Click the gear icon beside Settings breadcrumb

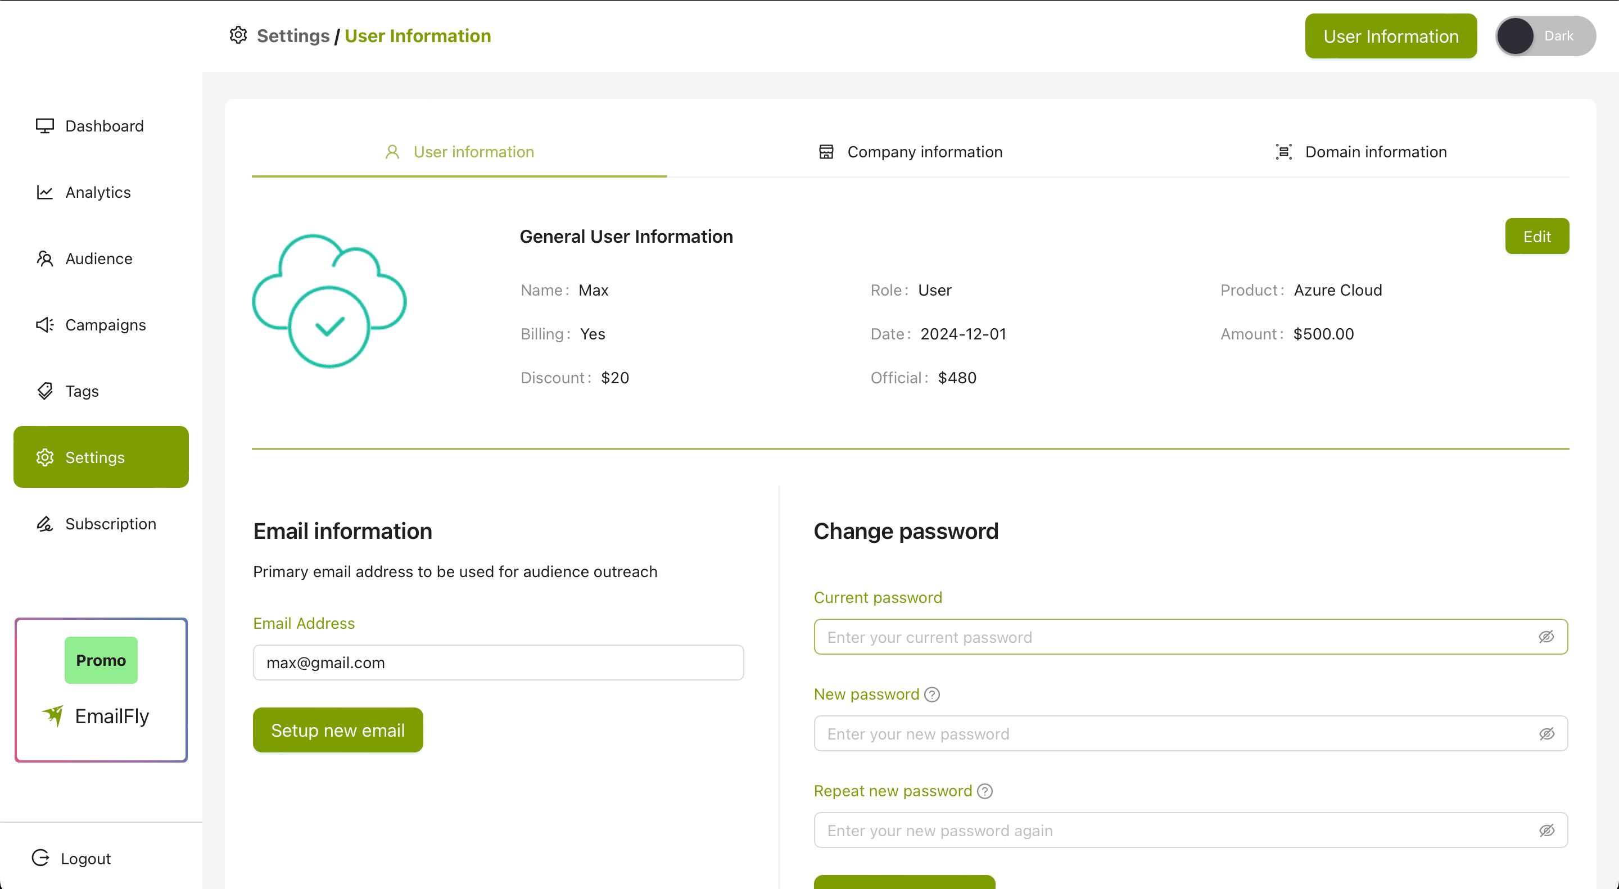pos(238,35)
